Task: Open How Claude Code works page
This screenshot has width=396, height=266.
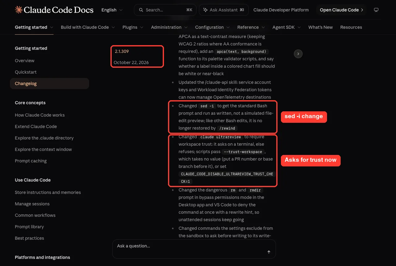Action: pyautogui.click(x=40, y=115)
